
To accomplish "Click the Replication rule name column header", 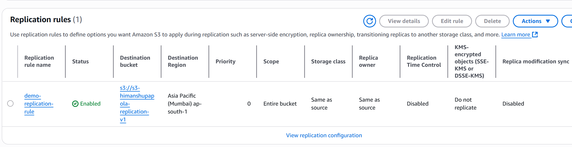I will (39, 61).
